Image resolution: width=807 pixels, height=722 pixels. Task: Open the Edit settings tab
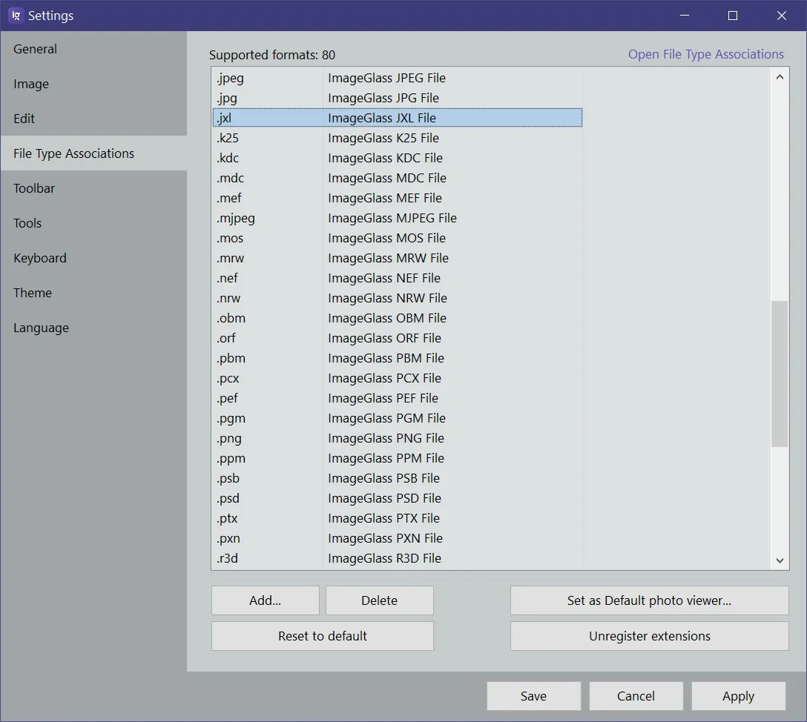click(x=93, y=119)
